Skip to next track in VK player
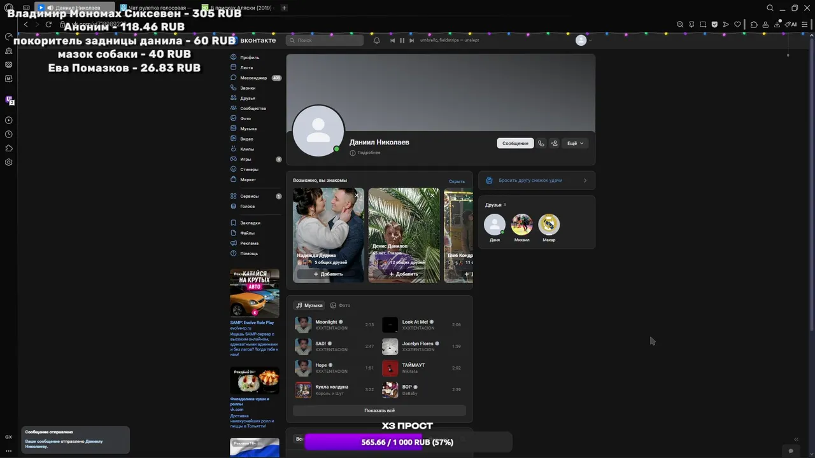 (x=411, y=40)
